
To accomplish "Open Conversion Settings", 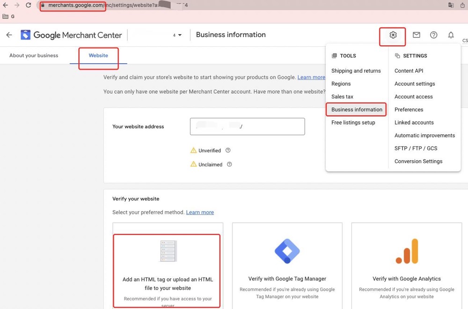I will point(418,161).
